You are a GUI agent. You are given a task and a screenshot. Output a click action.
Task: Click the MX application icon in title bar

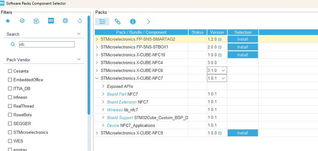(x=2, y=4)
